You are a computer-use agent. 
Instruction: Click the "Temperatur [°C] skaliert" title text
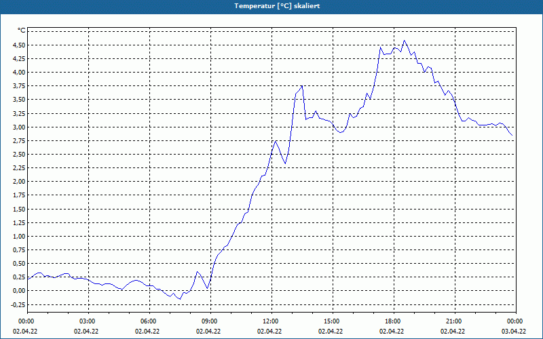click(x=277, y=6)
